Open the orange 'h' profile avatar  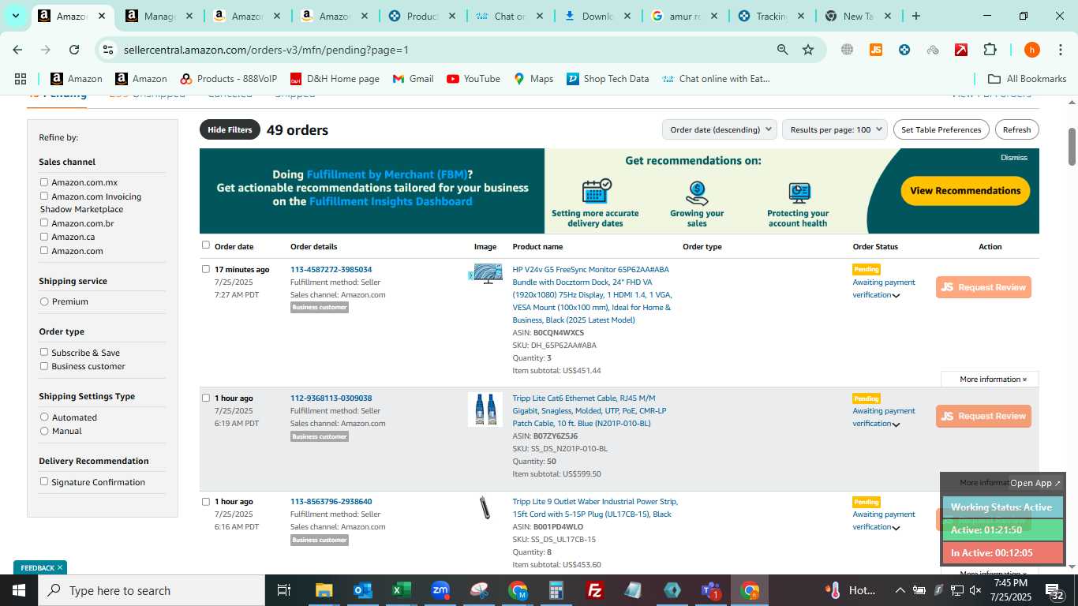click(x=1031, y=50)
